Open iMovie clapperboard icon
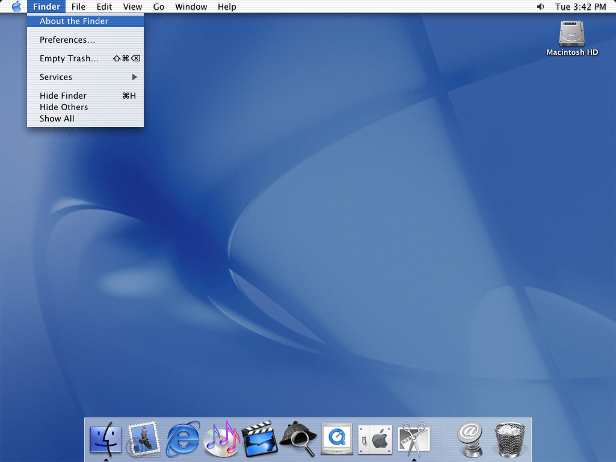Viewport: 616px width, 462px height. click(259, 440)
